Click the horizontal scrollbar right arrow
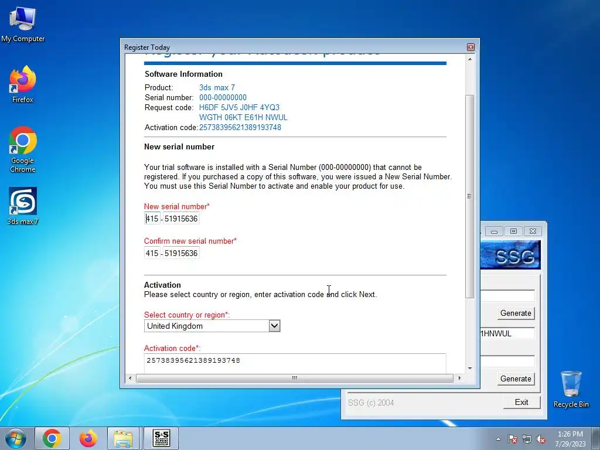Viewport: 600px width, 450px height. (x=459, y=378)
